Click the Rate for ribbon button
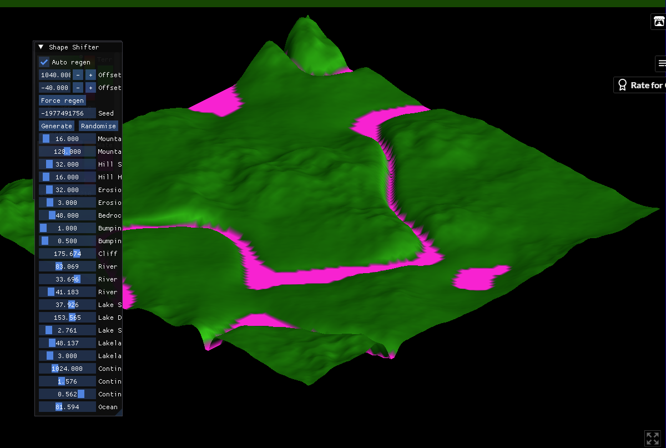The width and height of the screenshot is (666, 448). 640,85
